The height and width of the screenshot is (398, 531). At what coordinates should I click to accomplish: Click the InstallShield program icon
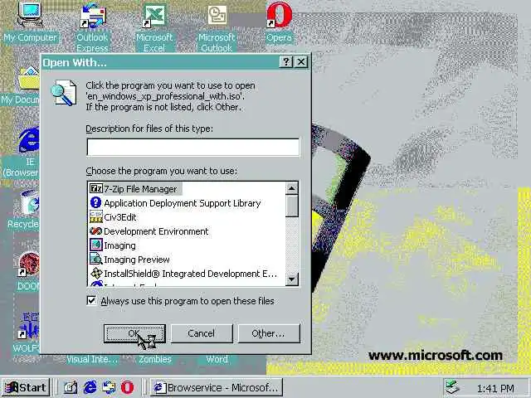pyautogui.click(x=96, y=274)
